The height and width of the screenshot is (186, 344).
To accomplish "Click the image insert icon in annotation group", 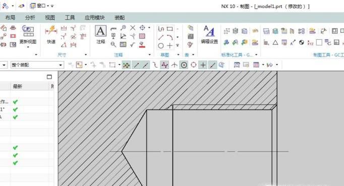I will click(x=123, y=45).
